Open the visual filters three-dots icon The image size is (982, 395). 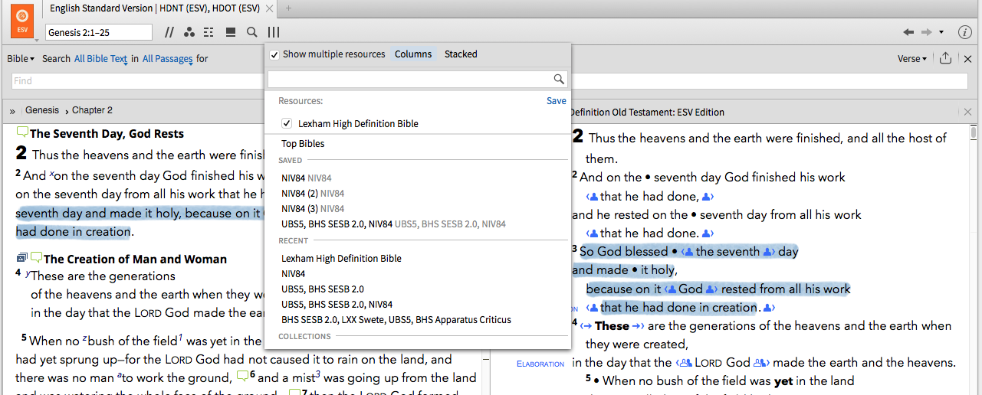click(x=189, y=32)
